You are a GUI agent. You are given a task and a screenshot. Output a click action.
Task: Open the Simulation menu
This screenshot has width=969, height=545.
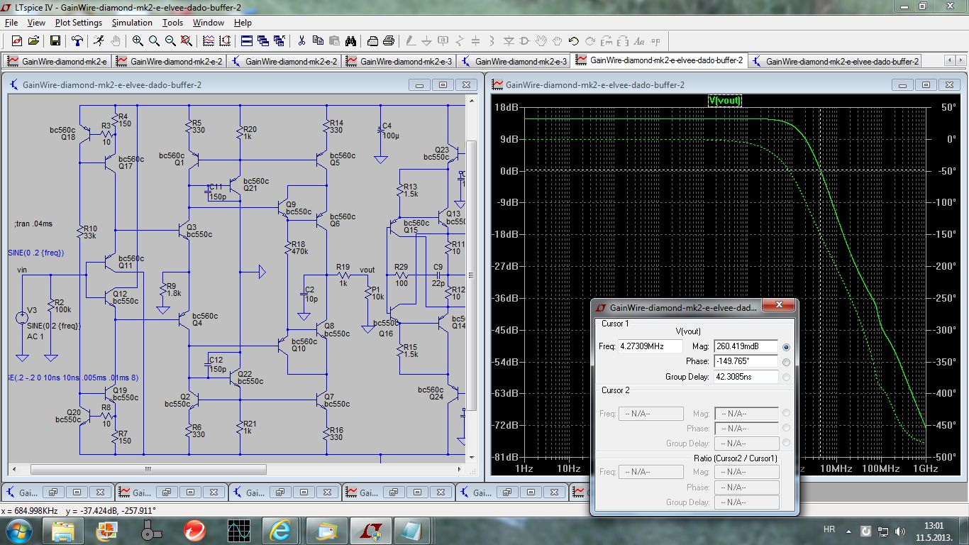(133, 23)
